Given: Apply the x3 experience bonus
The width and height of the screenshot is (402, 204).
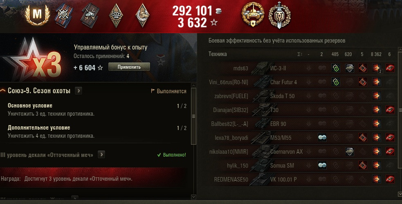Looking at the screenshot, I should pyautogui.click(x=129, y=67).
